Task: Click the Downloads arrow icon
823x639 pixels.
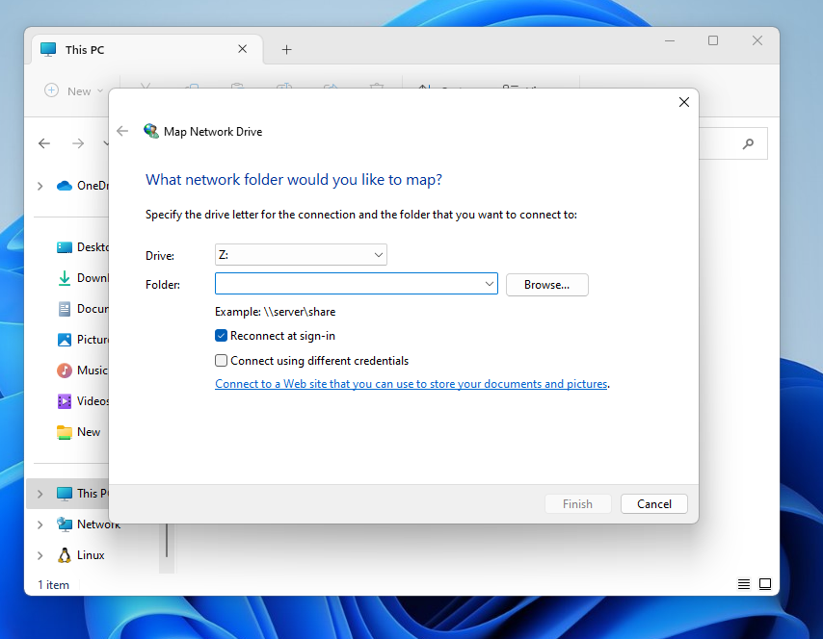Action: click(65, 278)
